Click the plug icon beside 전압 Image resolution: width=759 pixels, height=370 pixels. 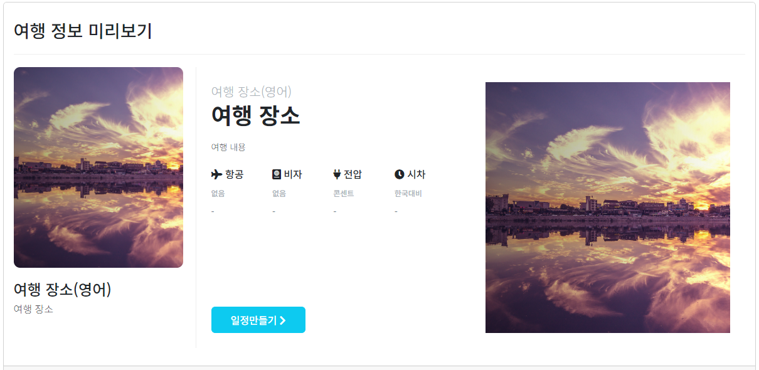337,174
